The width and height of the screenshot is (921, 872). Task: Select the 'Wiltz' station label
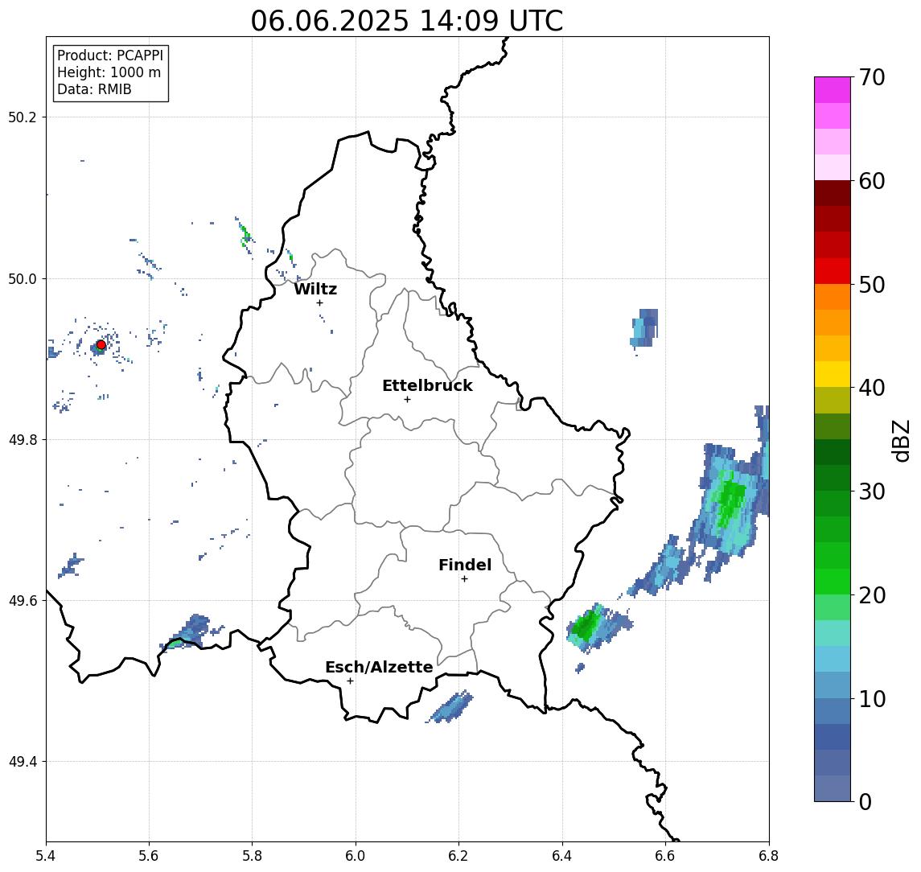315,289
